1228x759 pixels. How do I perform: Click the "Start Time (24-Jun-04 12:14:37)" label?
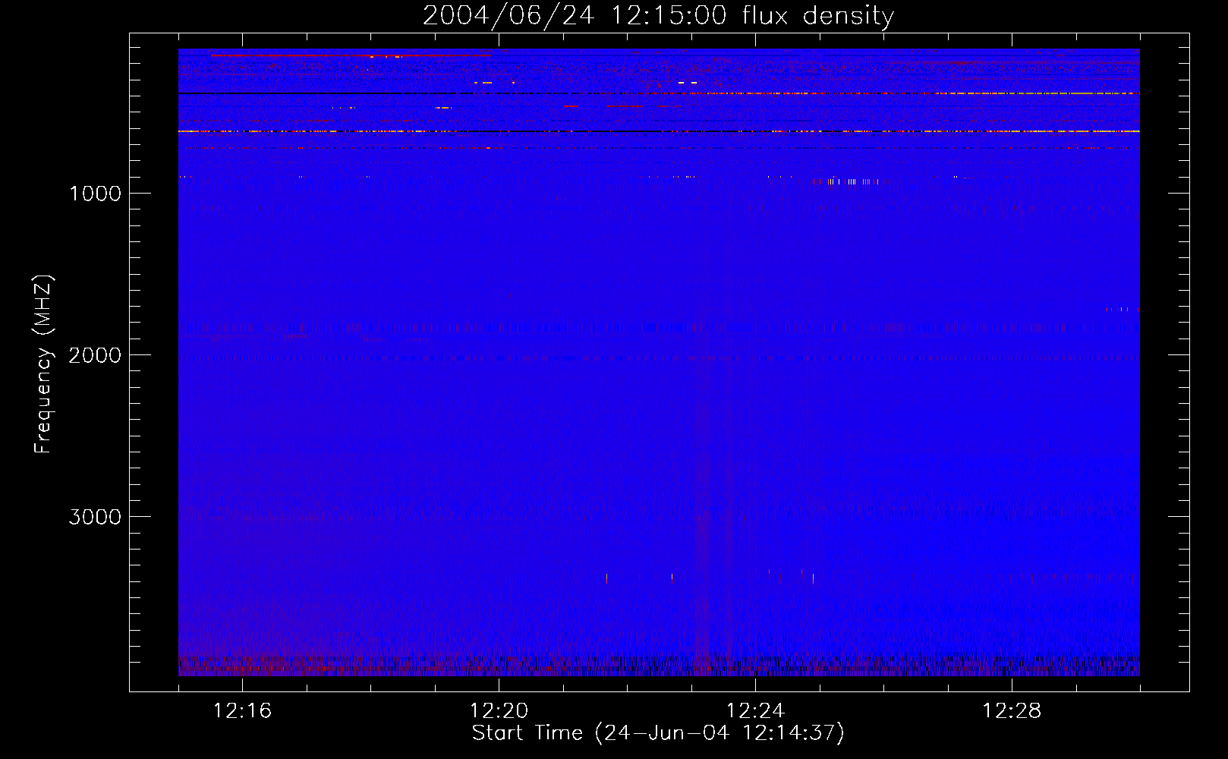(x=658, y=733)
